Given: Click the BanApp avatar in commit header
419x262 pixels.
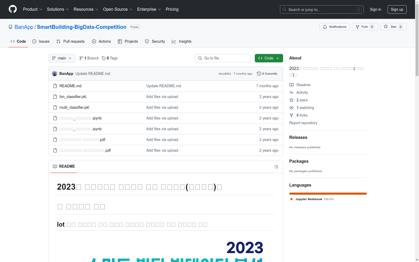Looking at the screenshot, I should click(55, 74).
